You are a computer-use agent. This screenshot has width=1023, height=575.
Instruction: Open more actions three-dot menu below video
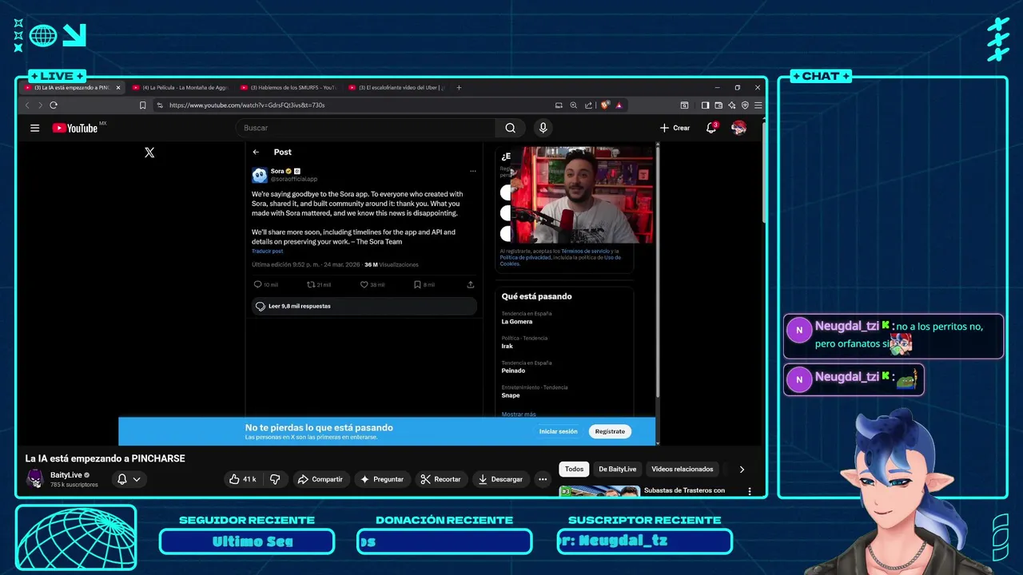coord(543,479)
